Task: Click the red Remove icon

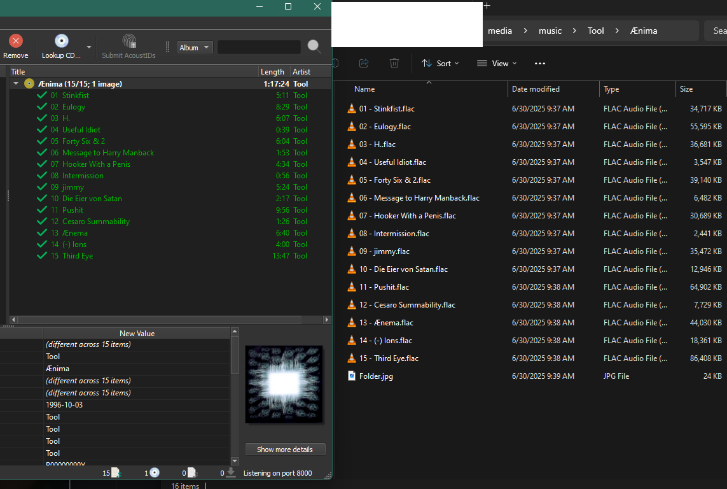Action: [16, 41]
